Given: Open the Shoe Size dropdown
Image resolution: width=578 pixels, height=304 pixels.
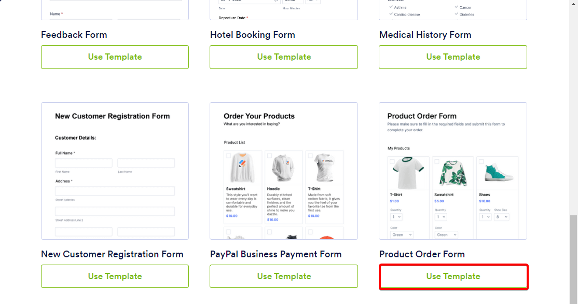Looking at the screenshot, I should coord(501,217).
